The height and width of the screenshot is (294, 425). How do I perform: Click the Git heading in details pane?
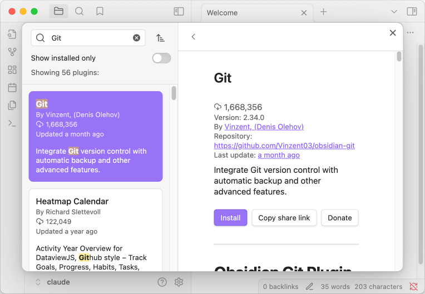tap(223, 78)
